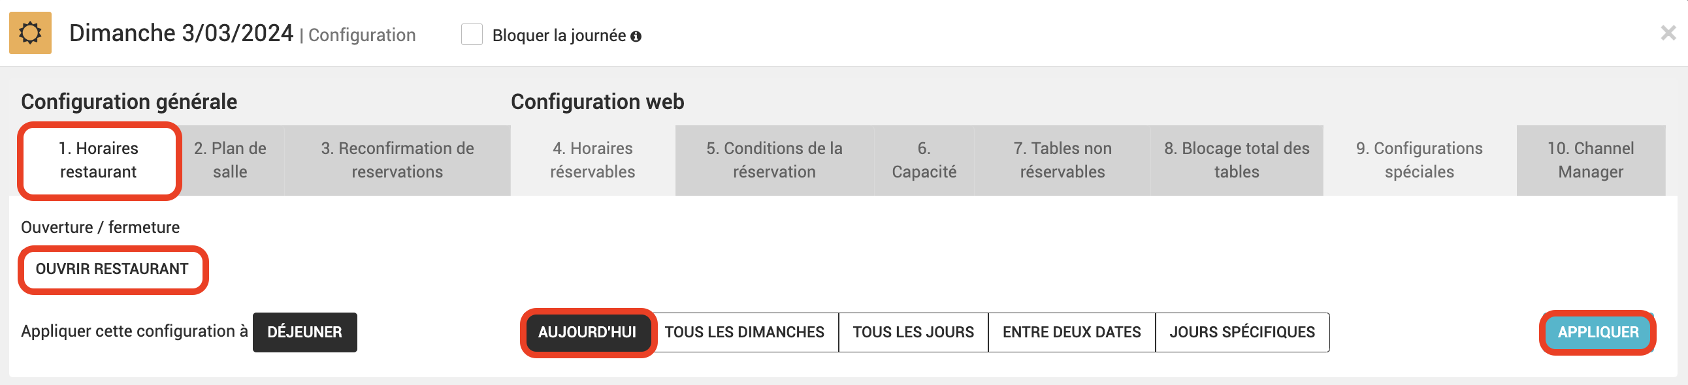Open Reconfirmation de reservations tab

click(x=397, y=161)
